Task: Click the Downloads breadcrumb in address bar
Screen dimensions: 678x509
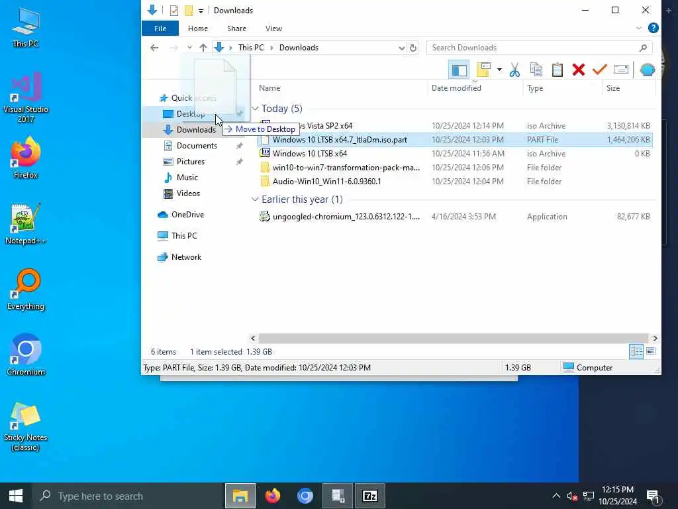Action: point(299,48)
